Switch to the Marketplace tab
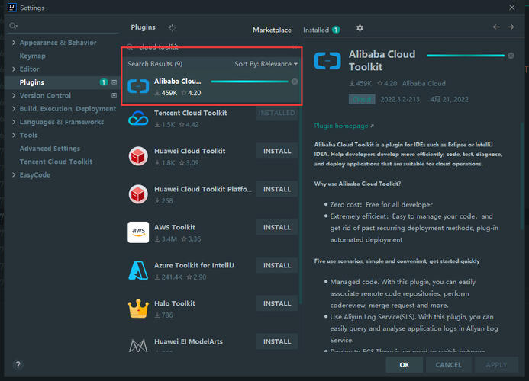The image size is (529, 381). 272,30
